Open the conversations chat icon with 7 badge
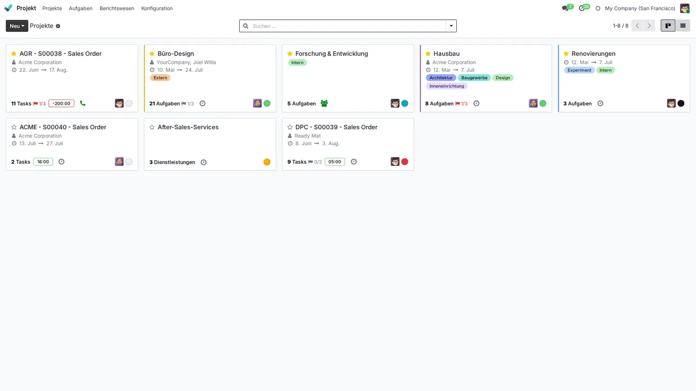The height and width of the screenshot is (391, 696). coord(565,8)
